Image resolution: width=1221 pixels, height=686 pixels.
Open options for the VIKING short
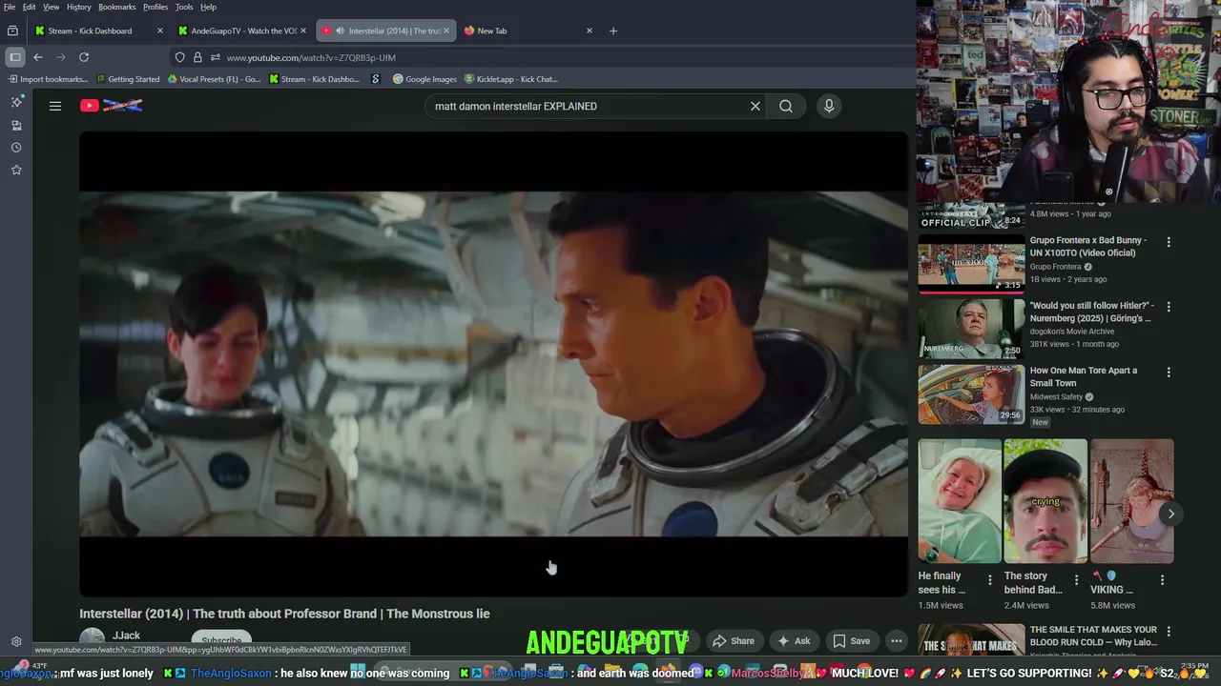tap(1162, 579)
